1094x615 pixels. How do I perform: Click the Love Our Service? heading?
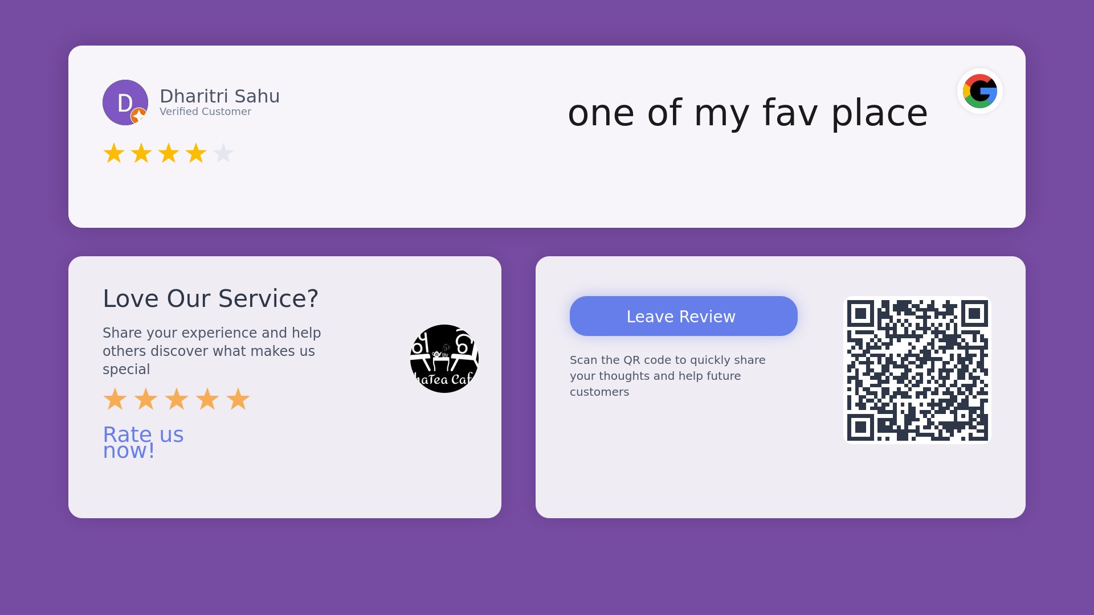point(210,298)
